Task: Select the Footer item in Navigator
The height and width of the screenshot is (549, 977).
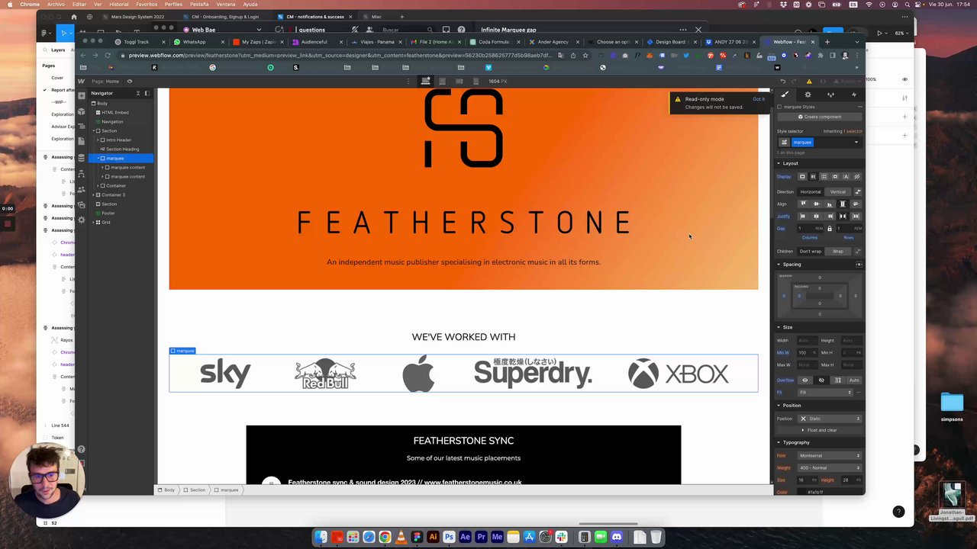Action: click(108, 213)
